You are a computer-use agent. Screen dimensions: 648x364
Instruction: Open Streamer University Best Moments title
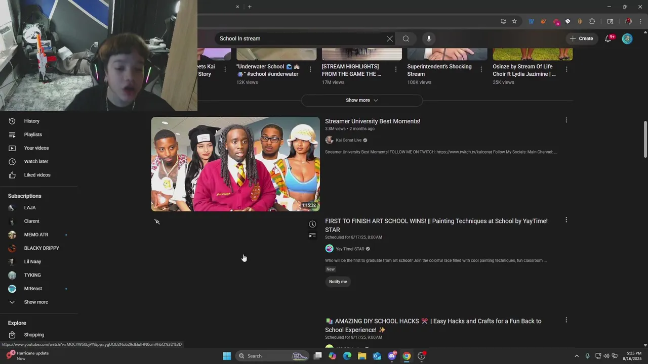click(x=373, y=121)
